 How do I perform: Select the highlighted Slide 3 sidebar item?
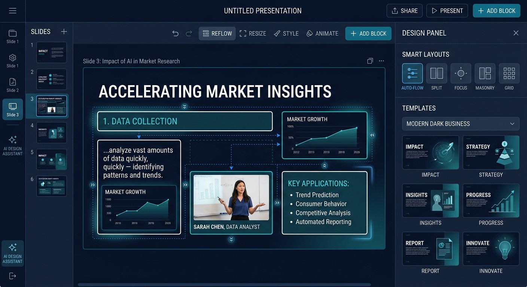tap(12, 109)
